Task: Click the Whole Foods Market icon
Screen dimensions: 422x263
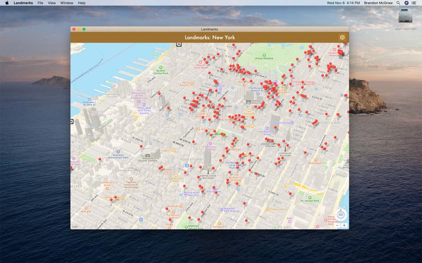Action: (123, 199)
